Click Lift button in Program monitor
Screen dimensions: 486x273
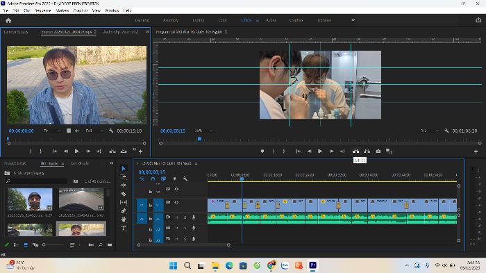[355, 151]
